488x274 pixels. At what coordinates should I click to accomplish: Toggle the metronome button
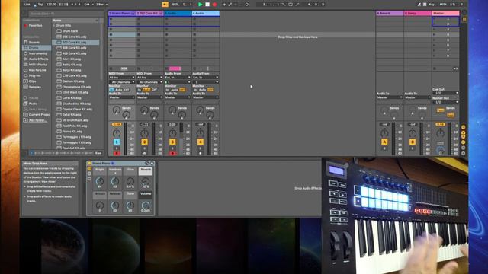pos(88,5)
